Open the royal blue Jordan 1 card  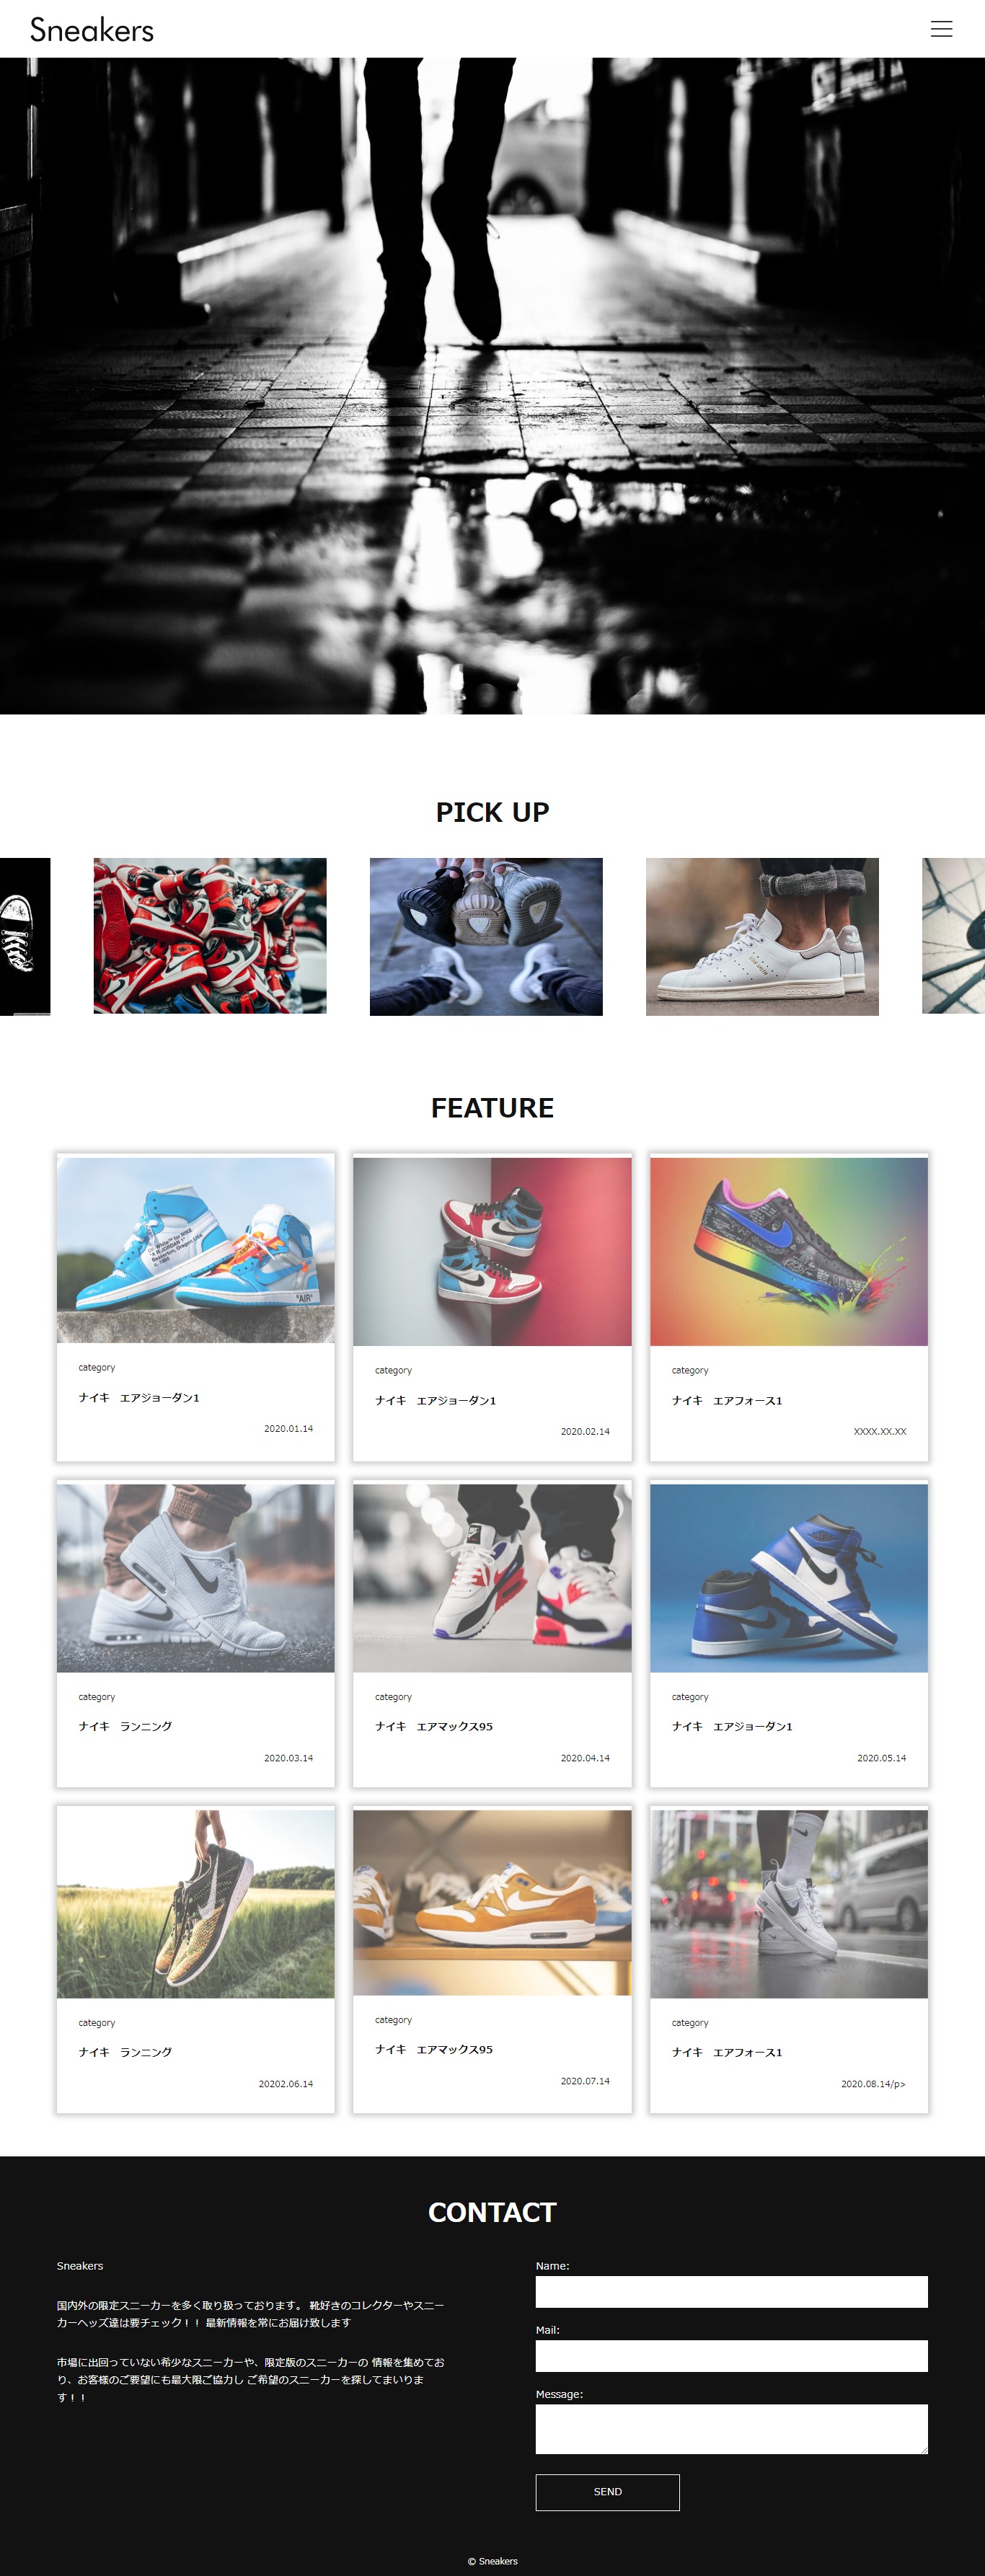coord(789,1634)
